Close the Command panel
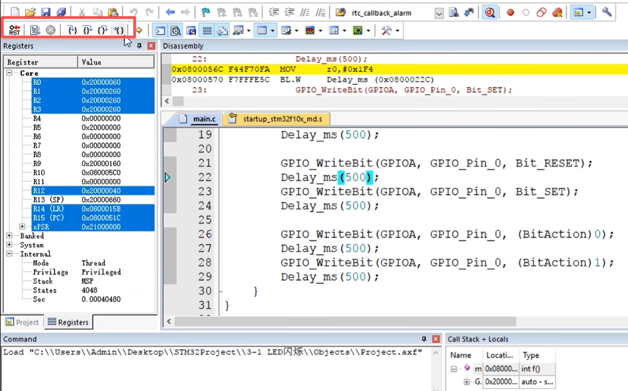The height and width of the screenshot is (391, 628). click(x=436, y=339)
